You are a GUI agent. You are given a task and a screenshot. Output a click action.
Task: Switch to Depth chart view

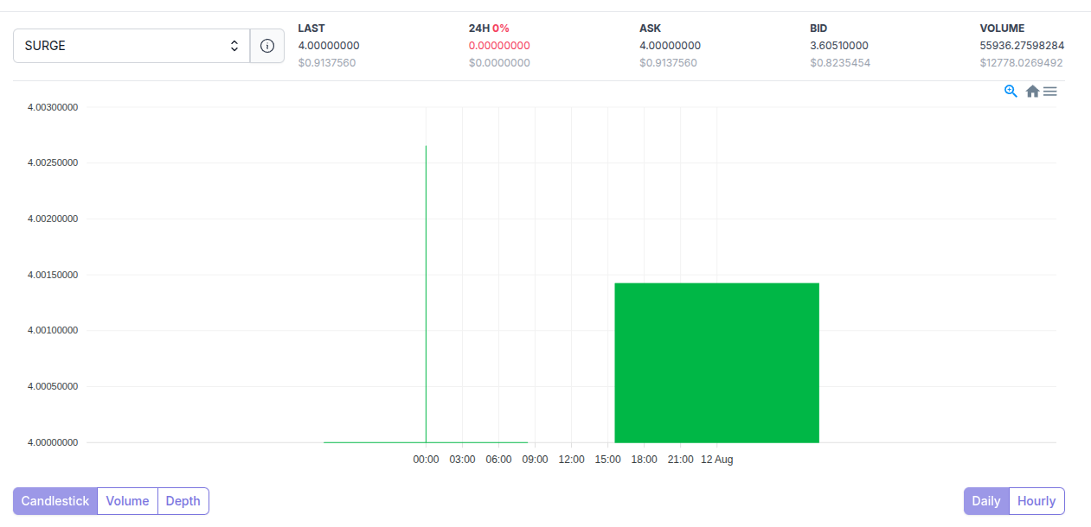183,501
